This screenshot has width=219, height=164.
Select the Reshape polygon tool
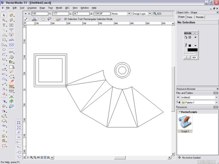coord(12,76)
